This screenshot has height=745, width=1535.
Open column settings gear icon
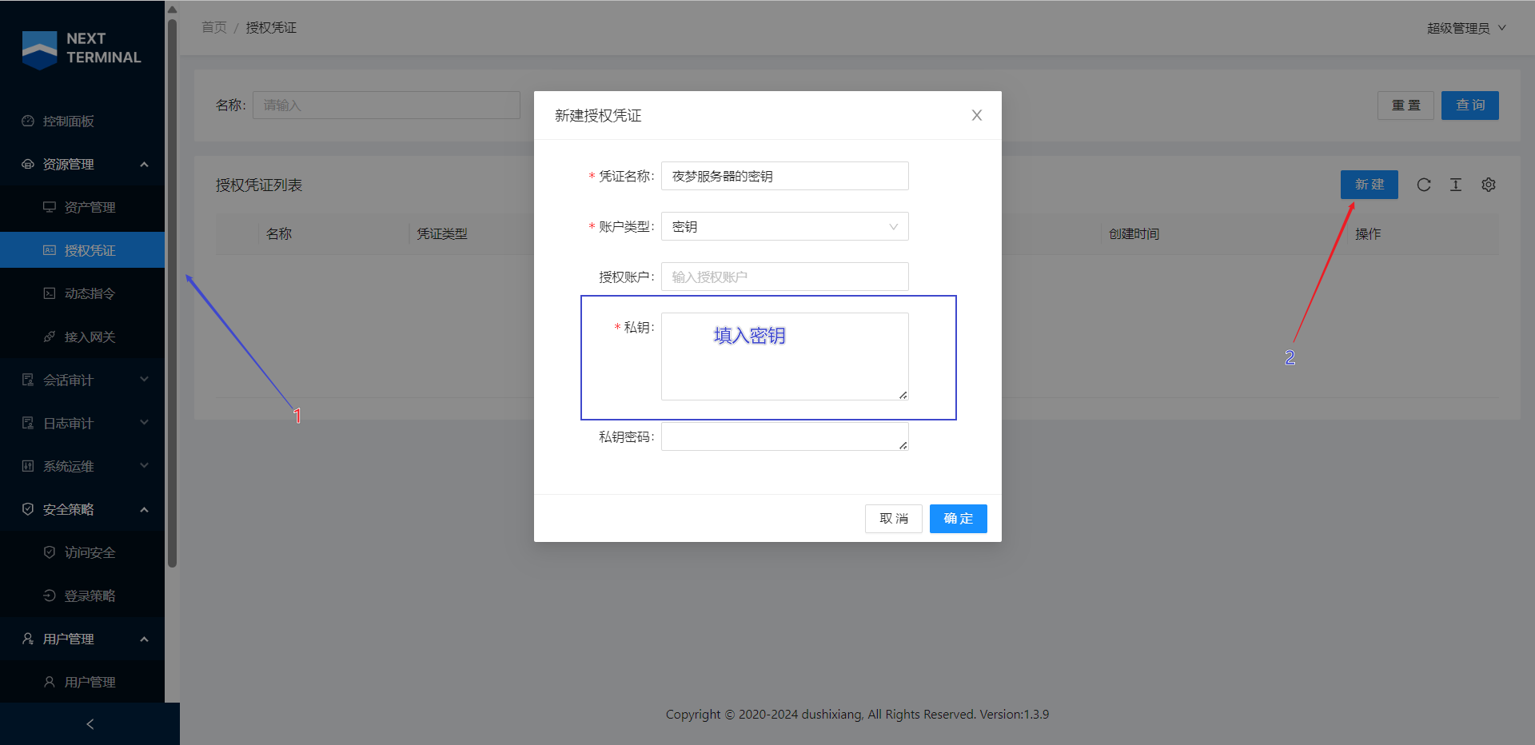[x=1488, y=185]
